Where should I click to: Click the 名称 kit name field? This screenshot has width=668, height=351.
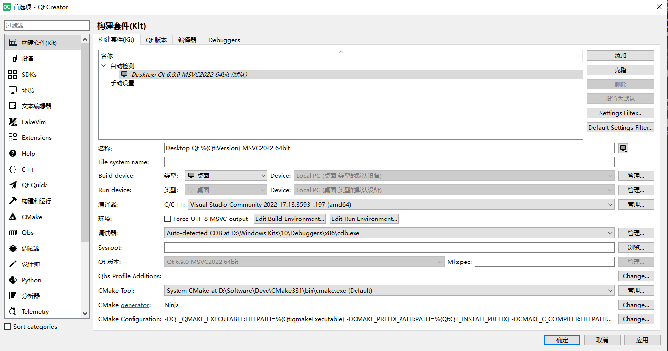pos(389,148)
